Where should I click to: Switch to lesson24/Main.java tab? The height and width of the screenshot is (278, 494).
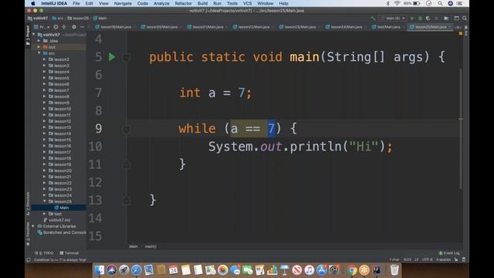(x=343, y=27)
